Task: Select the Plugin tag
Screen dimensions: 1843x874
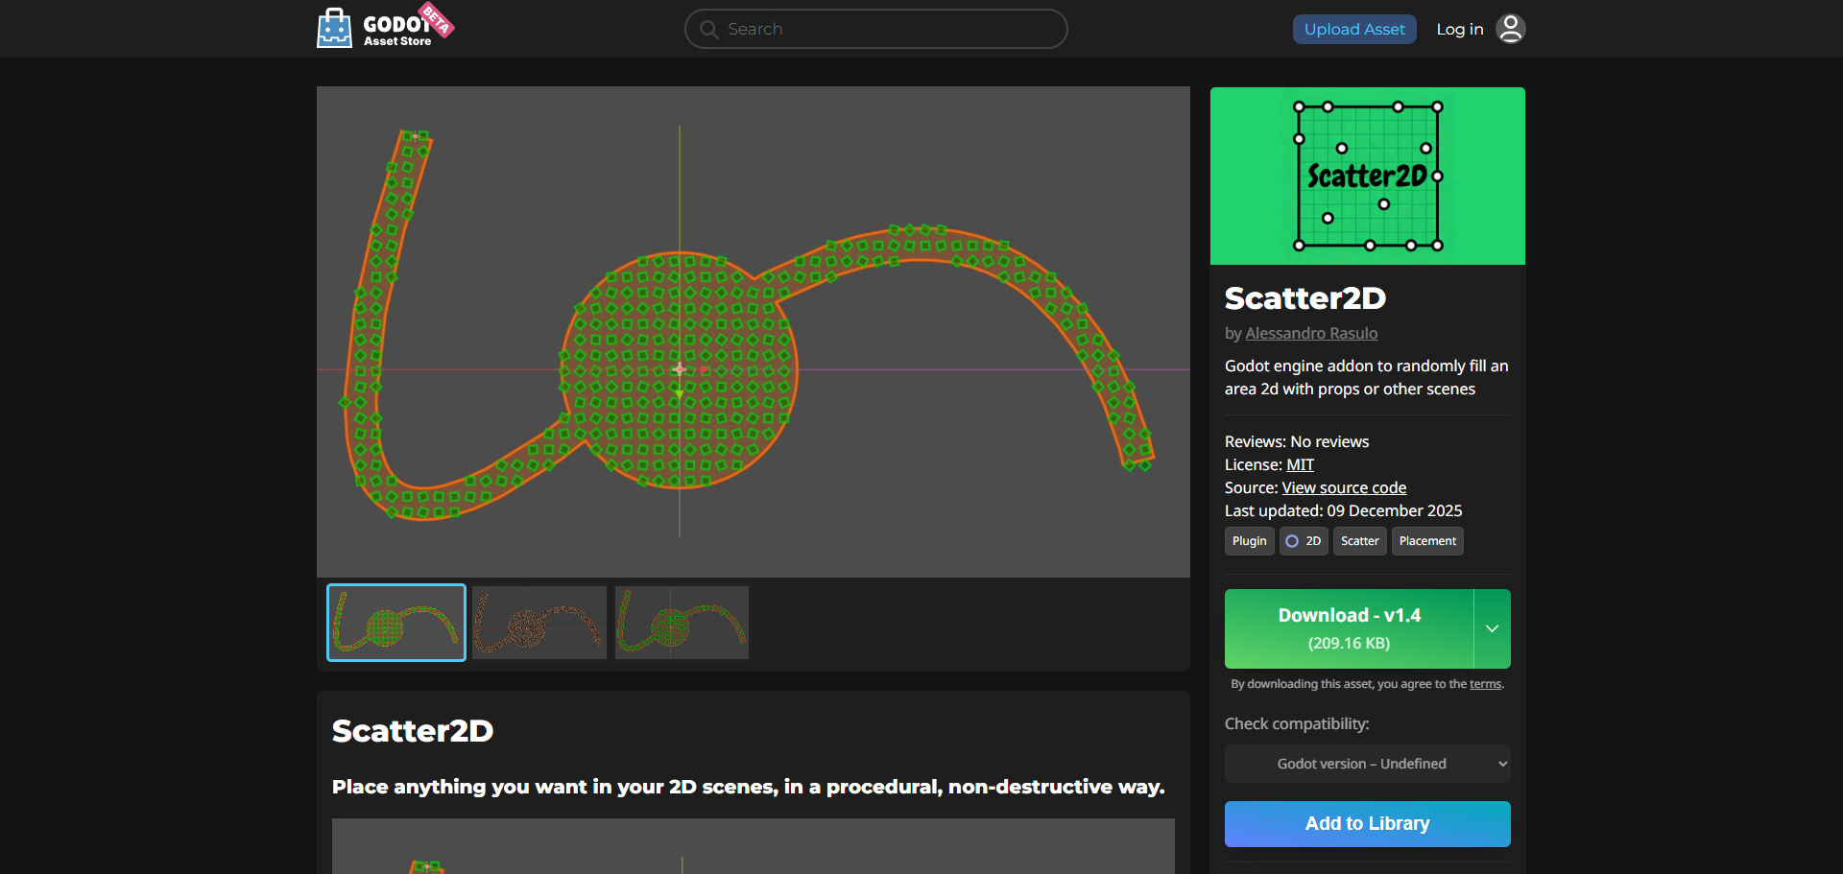Action: (1249, 540)
